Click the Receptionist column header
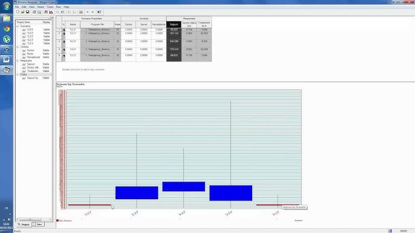The width and height of the screenshot is (415, 233). point(158,24)
